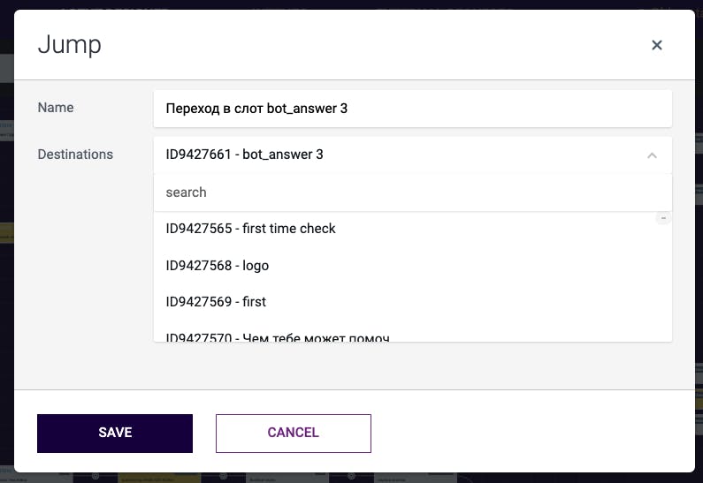
Task: Click the 'Jump' dialog title
Action: point(69,44)
